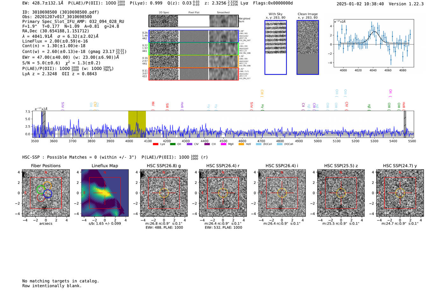Select the Weighted Sum 2D spectrum row

pos(193,21)
